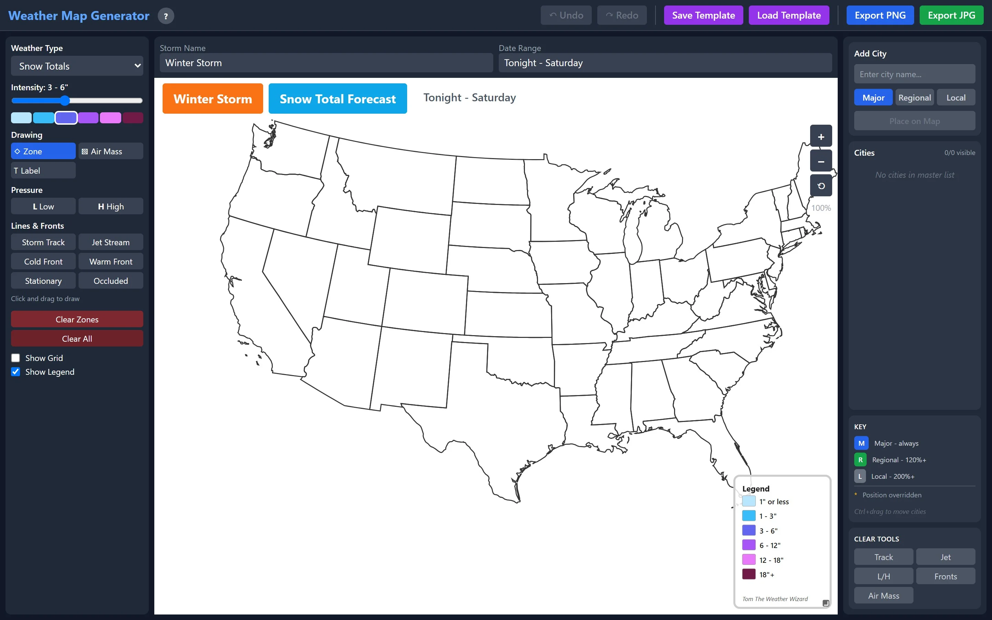Image resolution: width=992 pixels, height=620 pixels.
Task: Place an L Low pressure marker
Action: (43, 206)
